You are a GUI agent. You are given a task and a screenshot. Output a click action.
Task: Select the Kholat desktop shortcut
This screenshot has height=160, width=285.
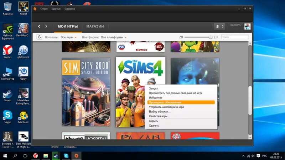pos(23,8)
